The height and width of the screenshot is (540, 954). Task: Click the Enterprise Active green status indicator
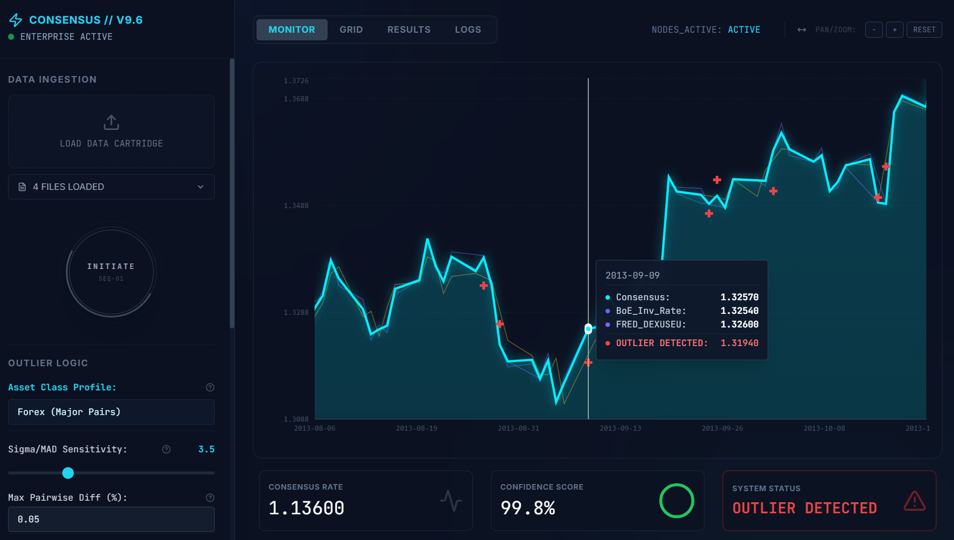pyautogui.click(x=10, y=36)
